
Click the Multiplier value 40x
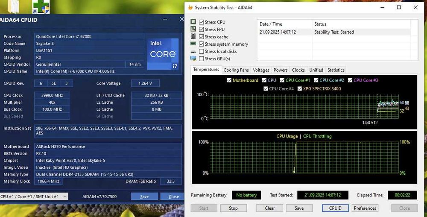[52, 103]
